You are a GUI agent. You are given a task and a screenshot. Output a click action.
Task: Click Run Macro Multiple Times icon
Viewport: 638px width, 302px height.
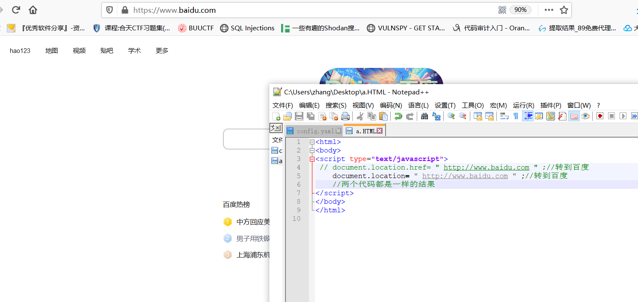click(634, 116)
